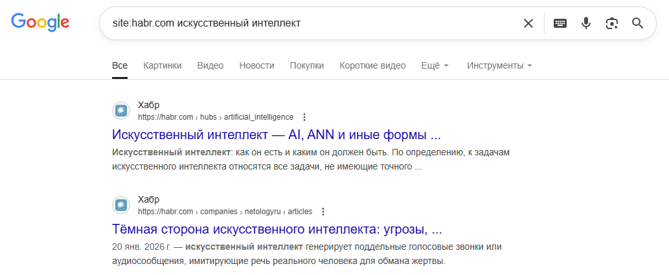The width and height of the screenshot is (669, 275).
Task: Open result 'Искусственный интеллект — AI, ANN и иные формы'
Action: click(276, 135)
